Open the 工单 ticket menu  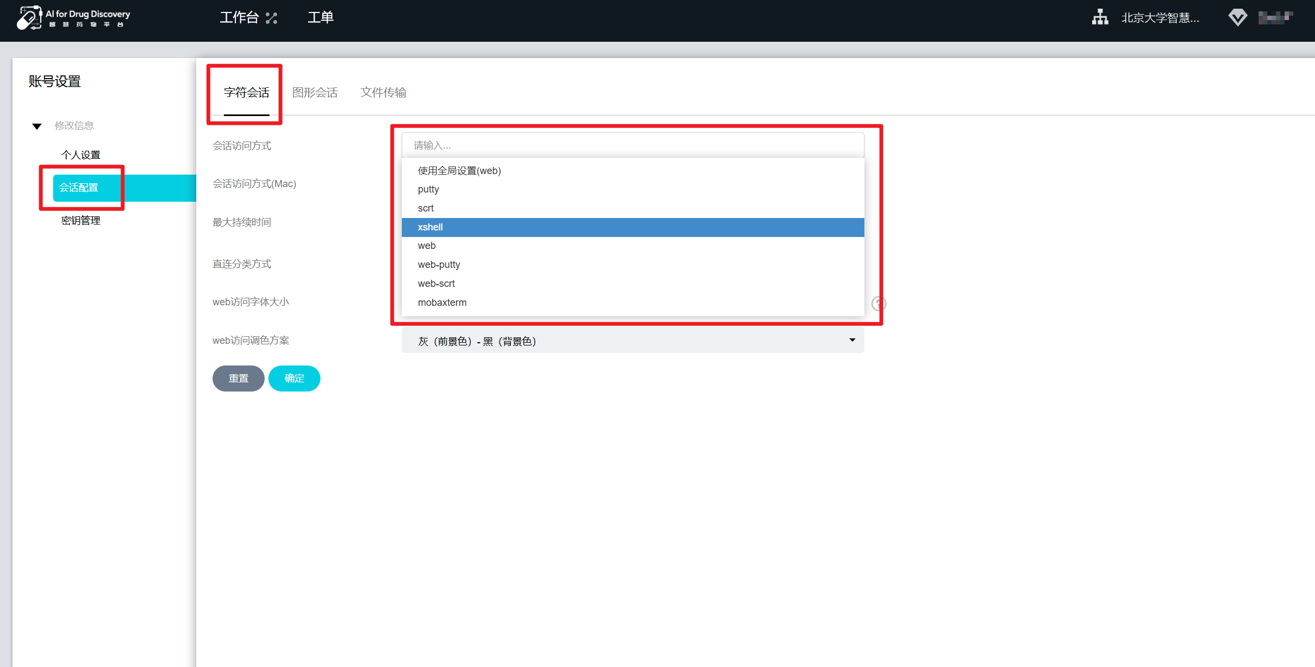click(320, 18)
